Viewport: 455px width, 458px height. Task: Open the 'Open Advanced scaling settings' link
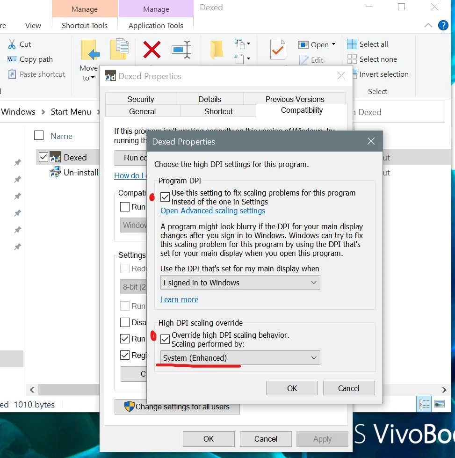pyautogui.click(x=213, y=211)
